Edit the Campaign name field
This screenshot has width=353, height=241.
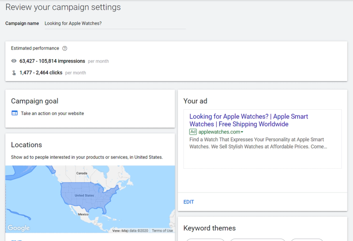click(x=115, y=23)
